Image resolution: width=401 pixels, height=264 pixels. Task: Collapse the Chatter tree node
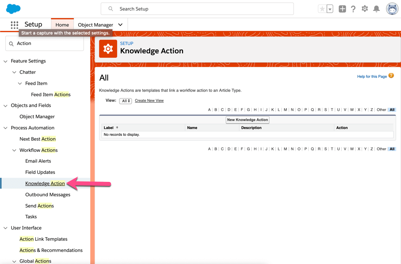14,73
